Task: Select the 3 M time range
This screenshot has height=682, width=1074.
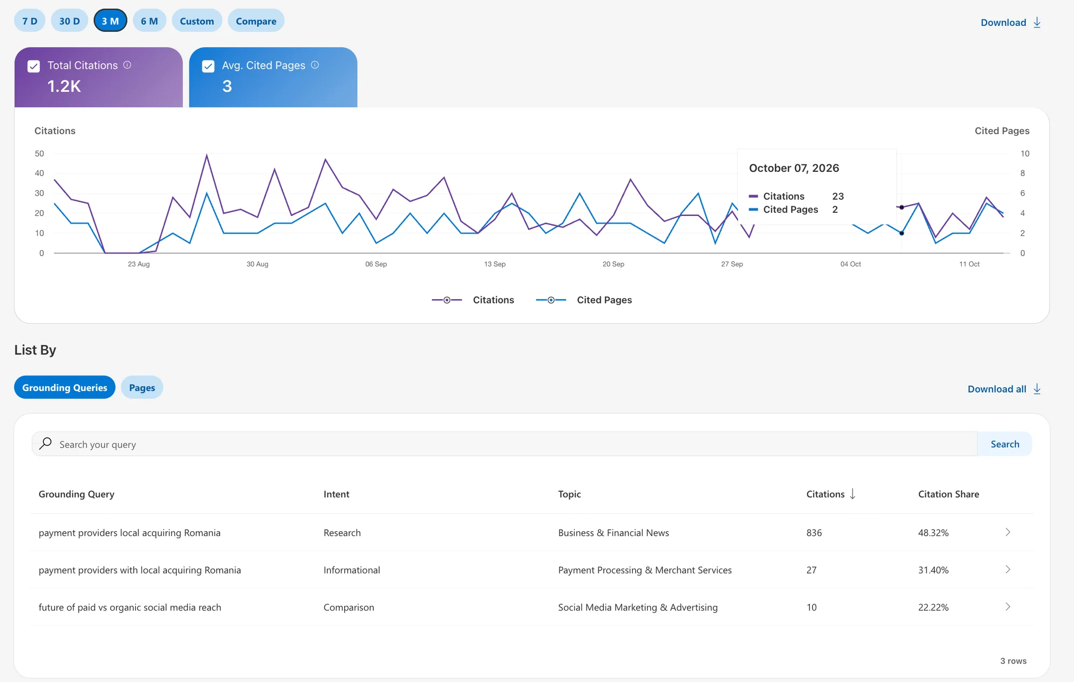Action: click(110, 21)
